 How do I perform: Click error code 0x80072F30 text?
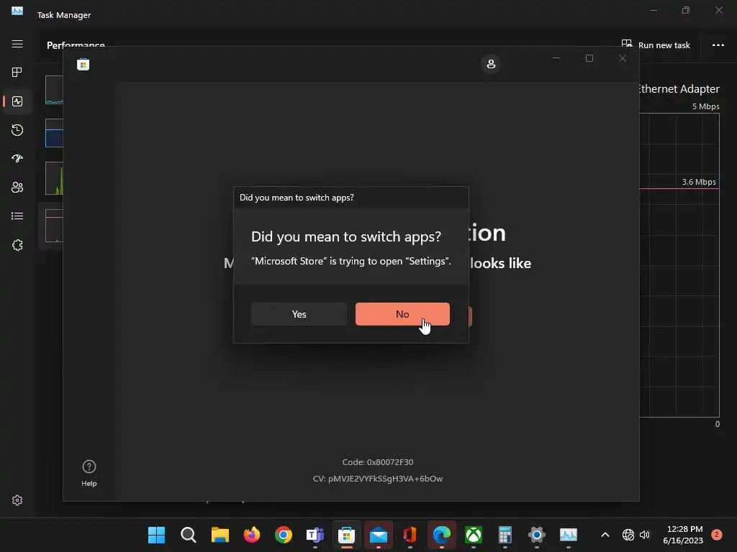[378, 462]
